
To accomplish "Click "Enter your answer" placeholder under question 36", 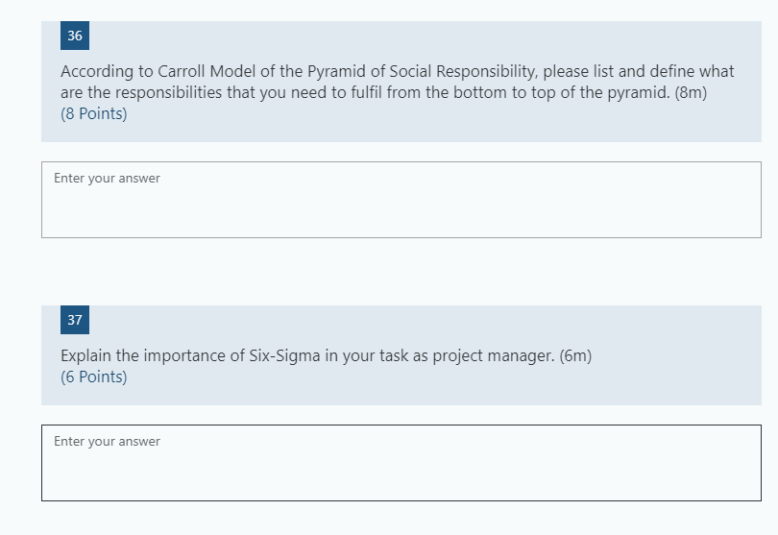I will coord(107,178).
